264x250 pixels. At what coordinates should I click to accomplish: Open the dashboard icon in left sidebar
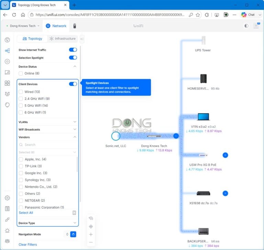[x=7, y=40]
